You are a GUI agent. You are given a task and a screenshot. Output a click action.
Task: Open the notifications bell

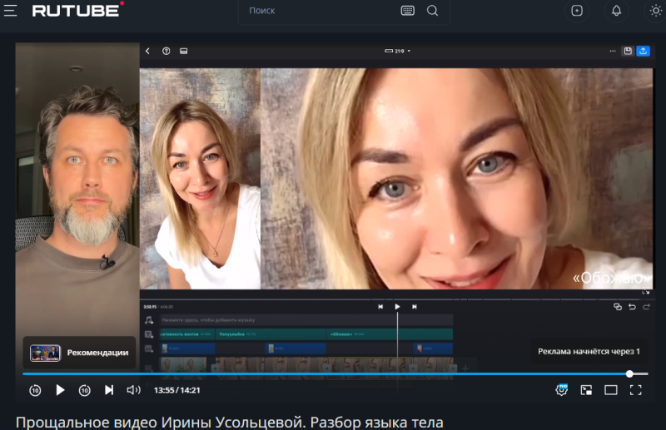(x=616, y=11)
